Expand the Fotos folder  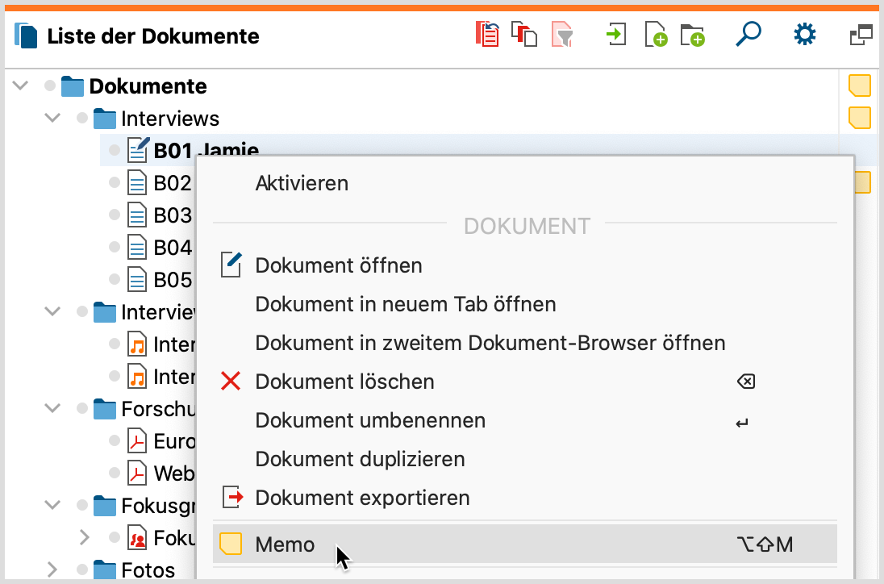pos(52,569)
